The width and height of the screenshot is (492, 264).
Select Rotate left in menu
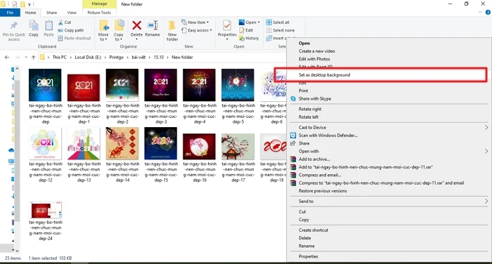(309, 117)
